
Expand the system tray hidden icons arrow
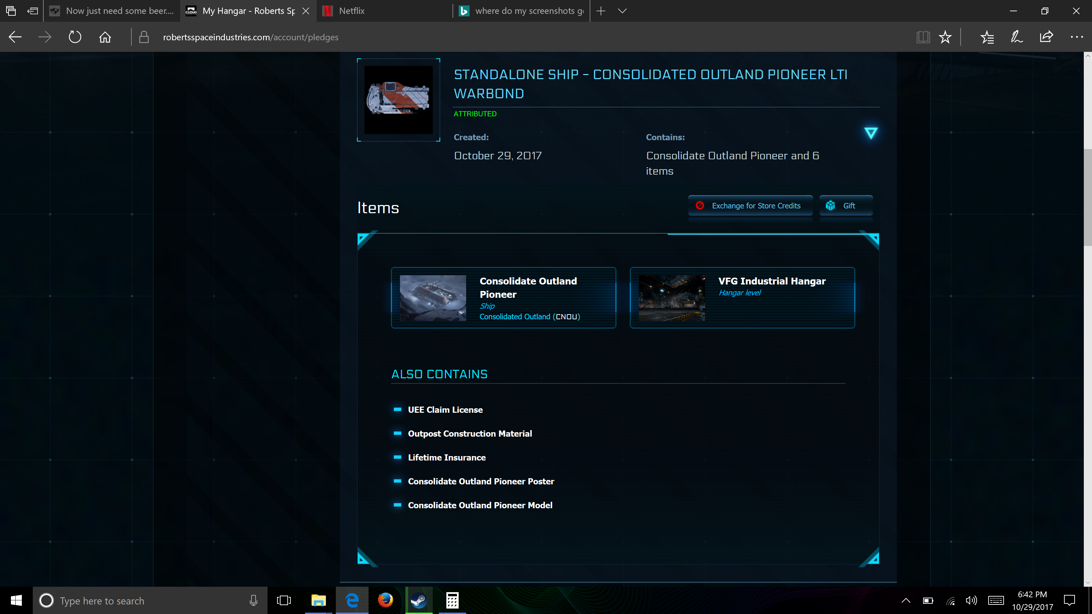click(905, 600)
